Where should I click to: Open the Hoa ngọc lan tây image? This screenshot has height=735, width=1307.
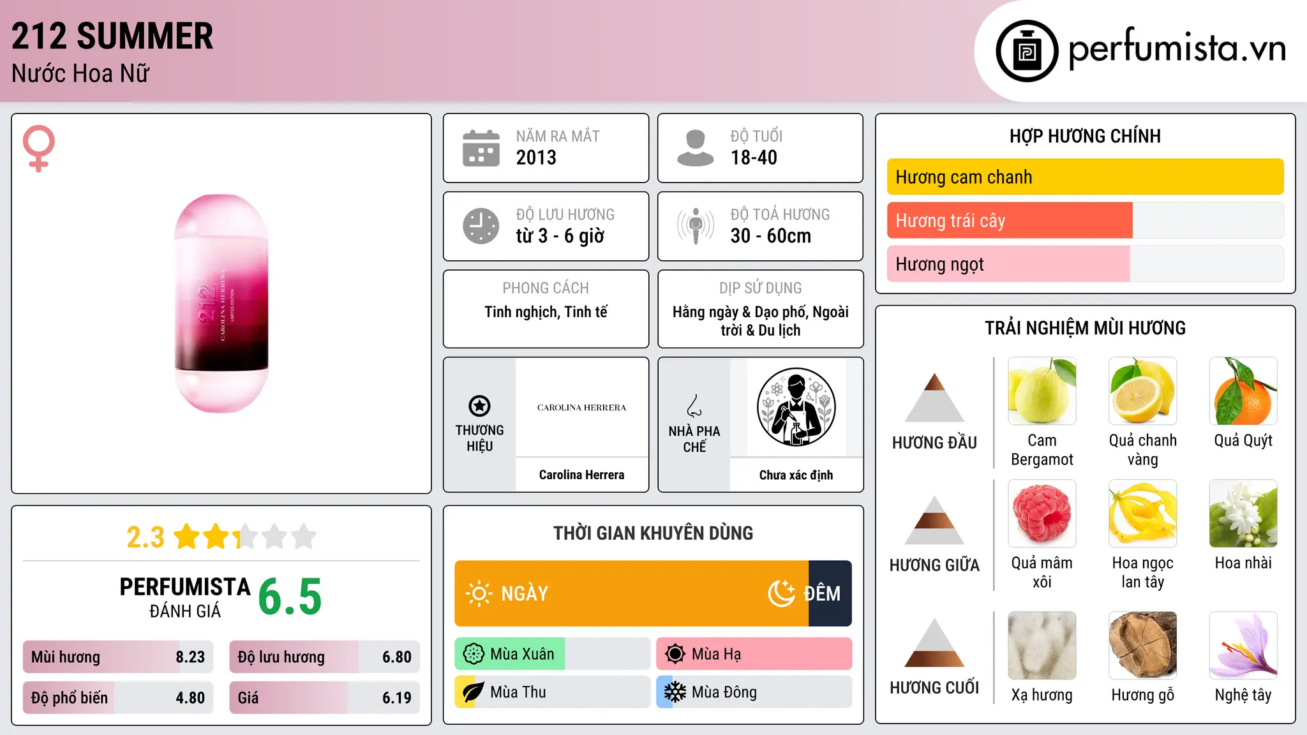1142,514
